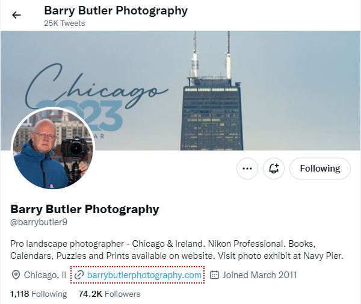The width and height of the screenshot is (361, 304).
Task: Click the chain link icon before the website
Action: [79, 275]
